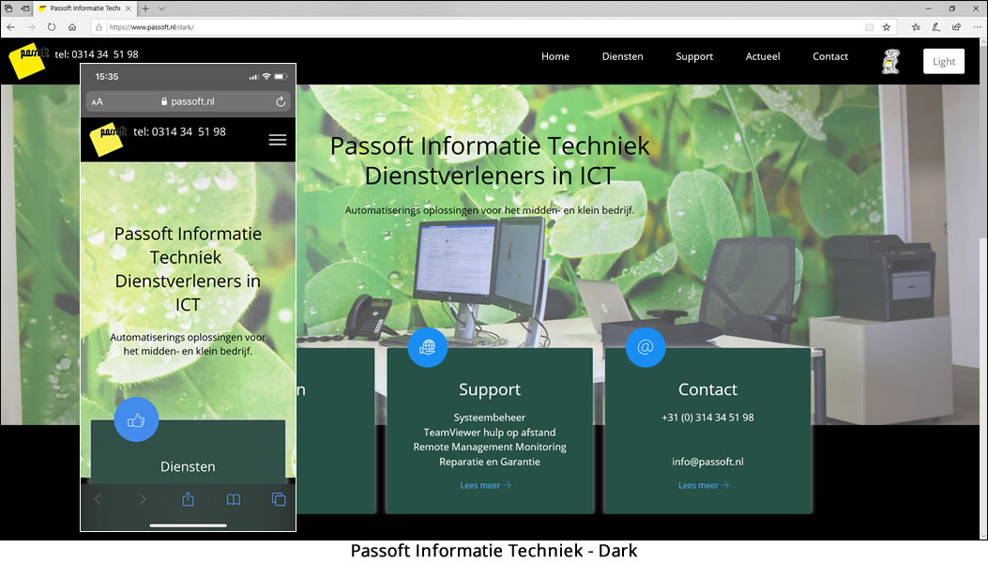Tap the mobile forward chevron
Screen dimensions: 988x563
(x=143, y=499)
